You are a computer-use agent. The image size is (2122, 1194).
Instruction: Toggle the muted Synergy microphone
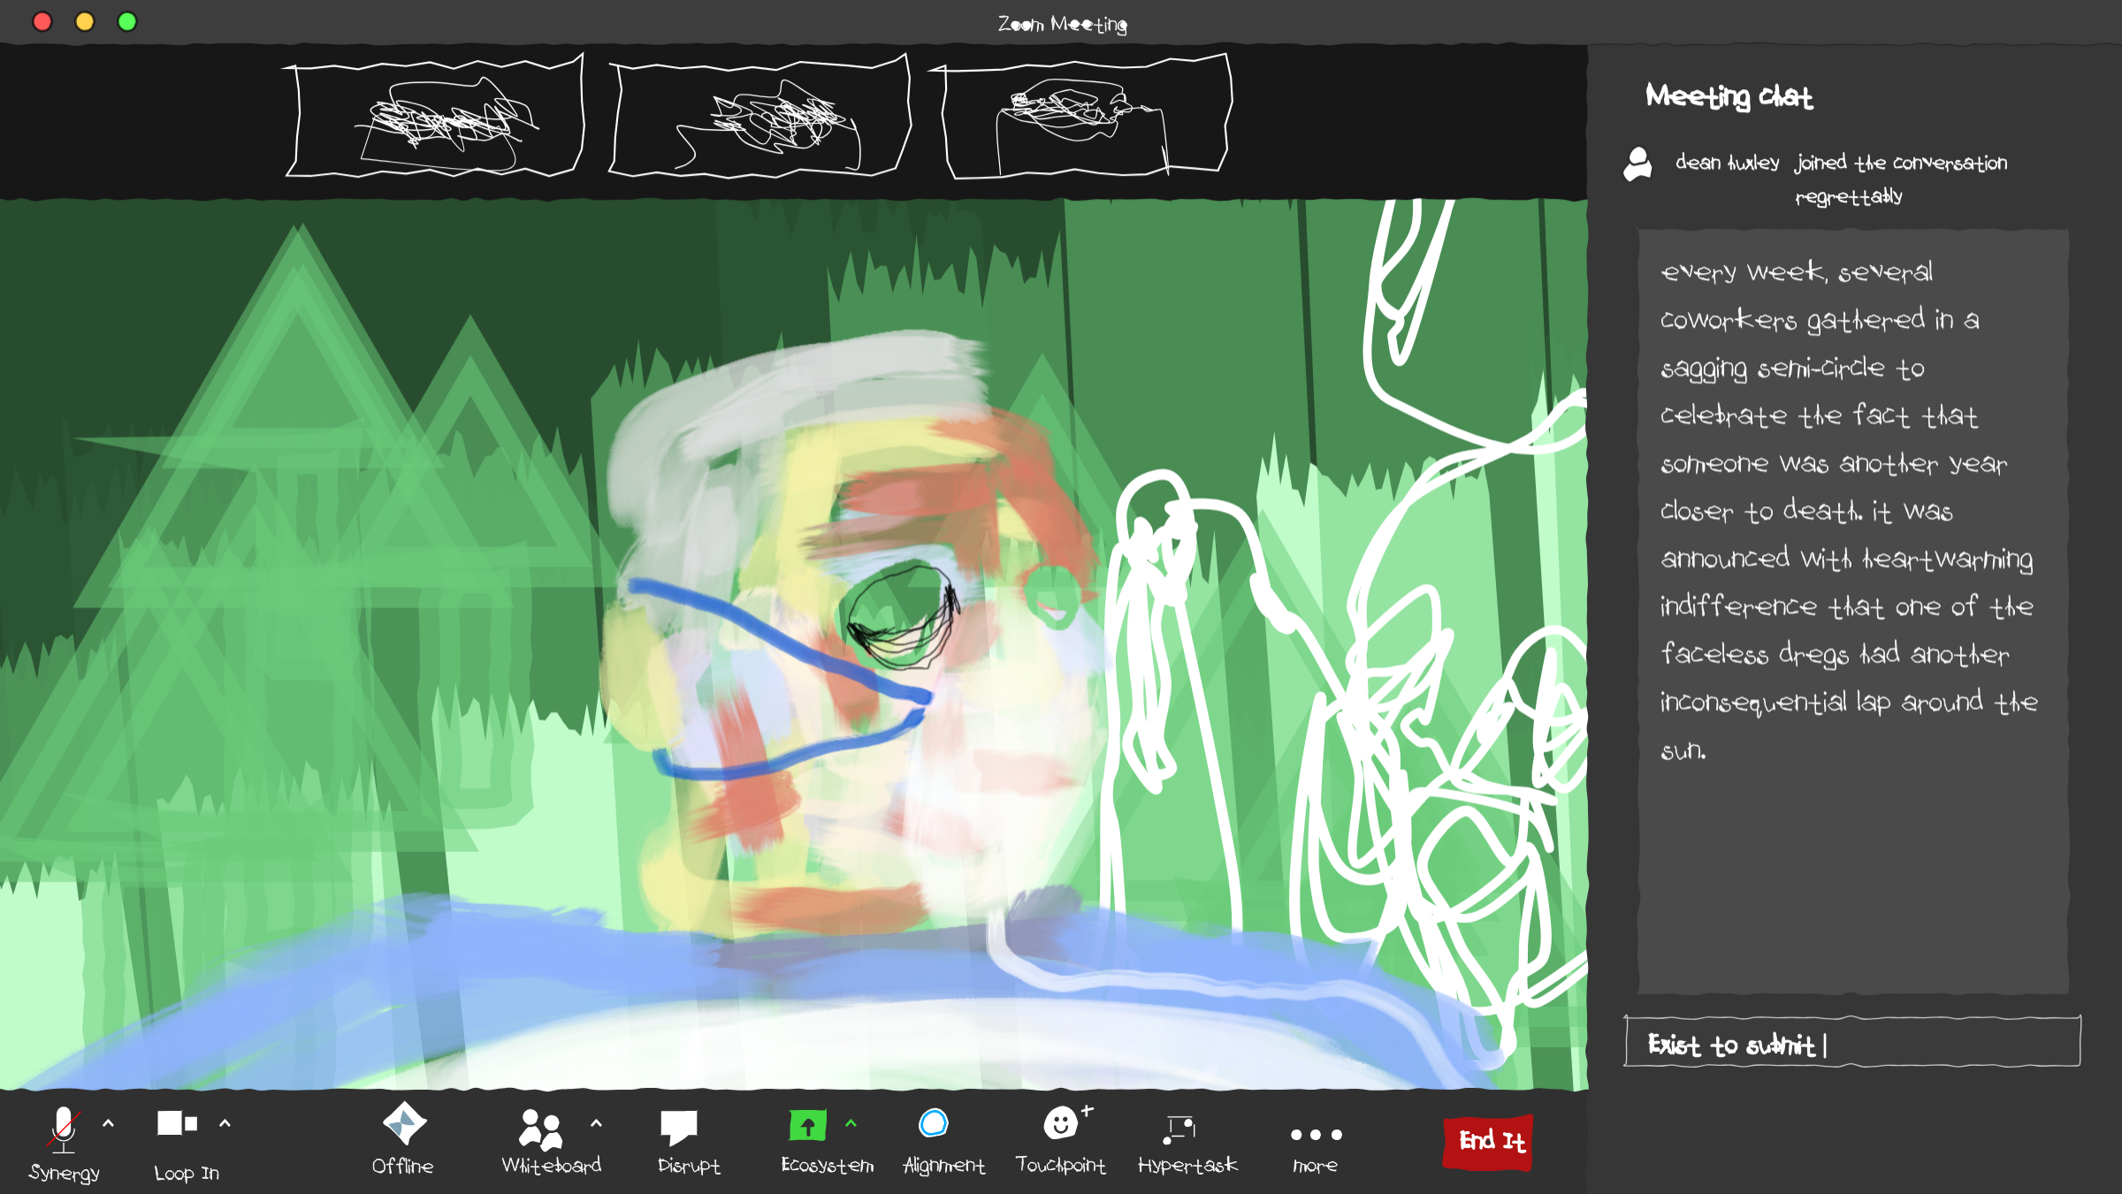coord(64,1129)
